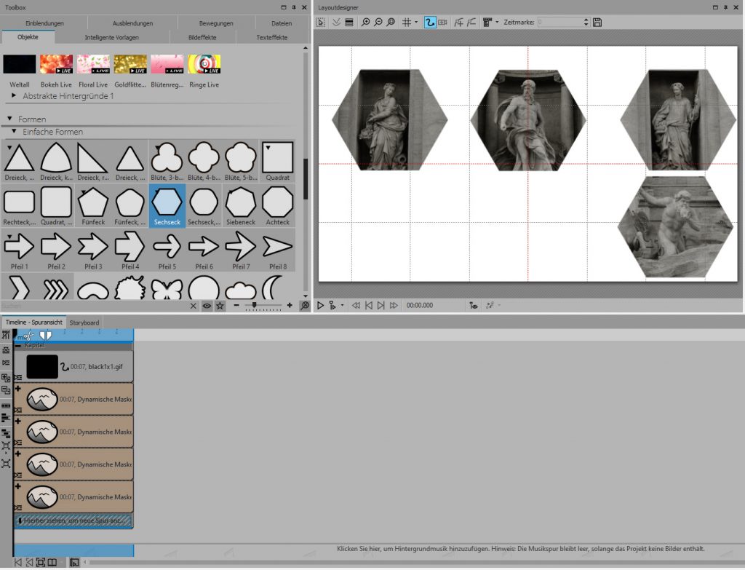This screenshot has height=570, width=745.
Task: Choose the Achteck octagon shape
Action: pos(277,202)
